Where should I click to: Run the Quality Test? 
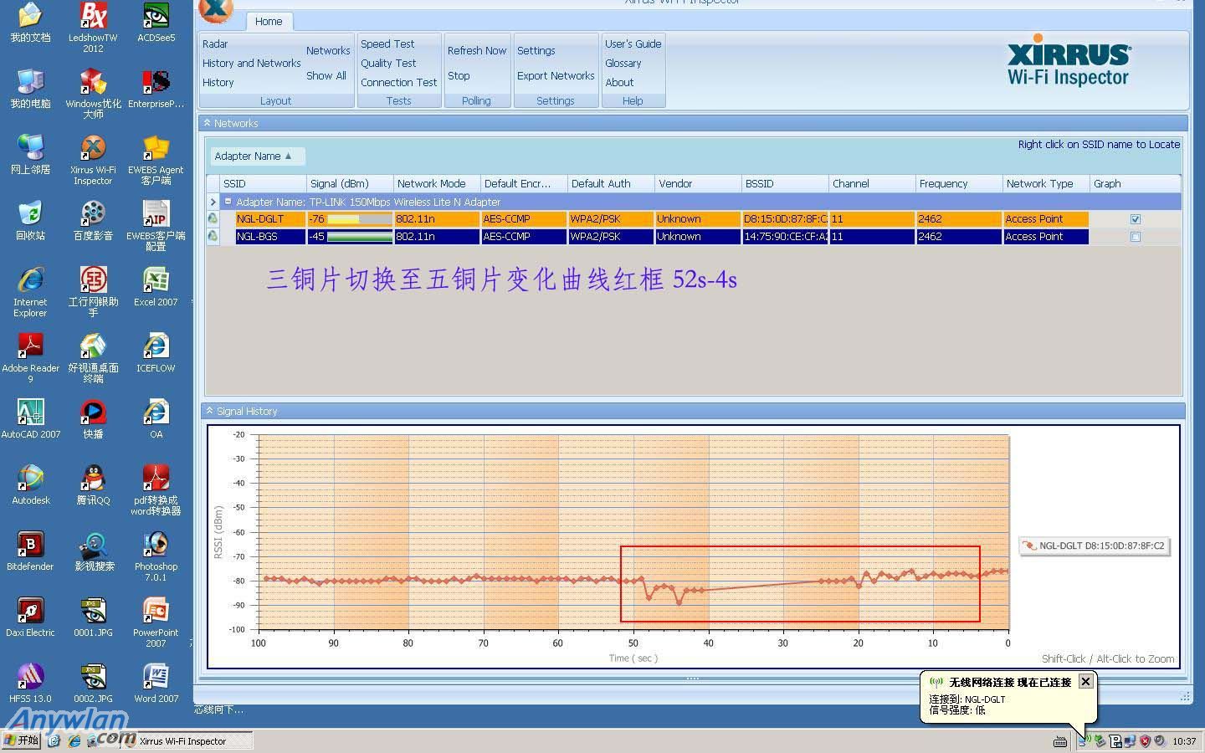388,63
